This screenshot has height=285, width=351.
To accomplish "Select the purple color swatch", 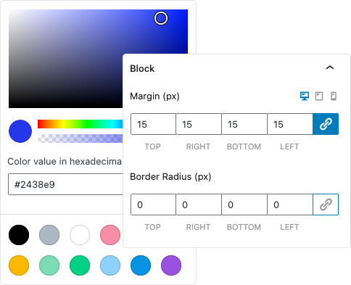I will 171,265.
